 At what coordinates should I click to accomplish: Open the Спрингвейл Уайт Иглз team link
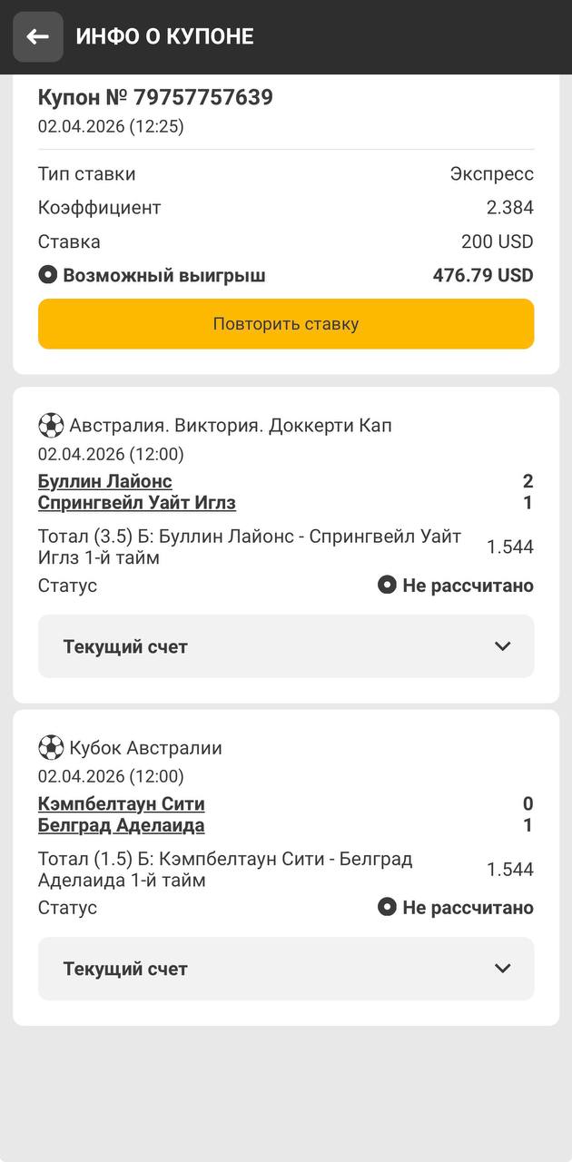(x=137, y=503)
